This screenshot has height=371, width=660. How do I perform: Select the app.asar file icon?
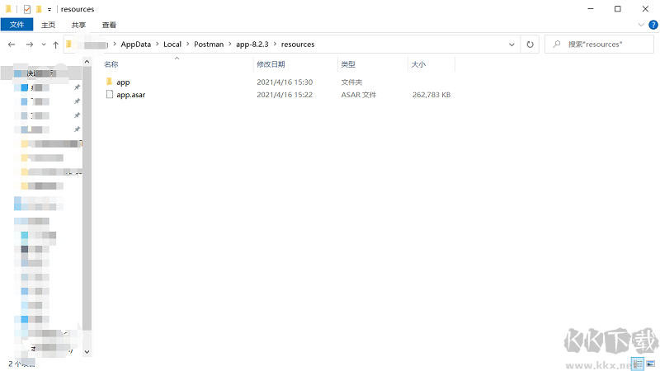coord(110,94)
